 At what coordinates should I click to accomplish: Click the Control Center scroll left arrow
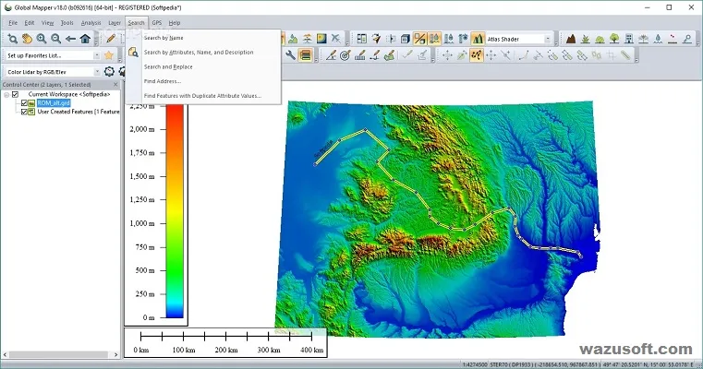coord(5,354)
